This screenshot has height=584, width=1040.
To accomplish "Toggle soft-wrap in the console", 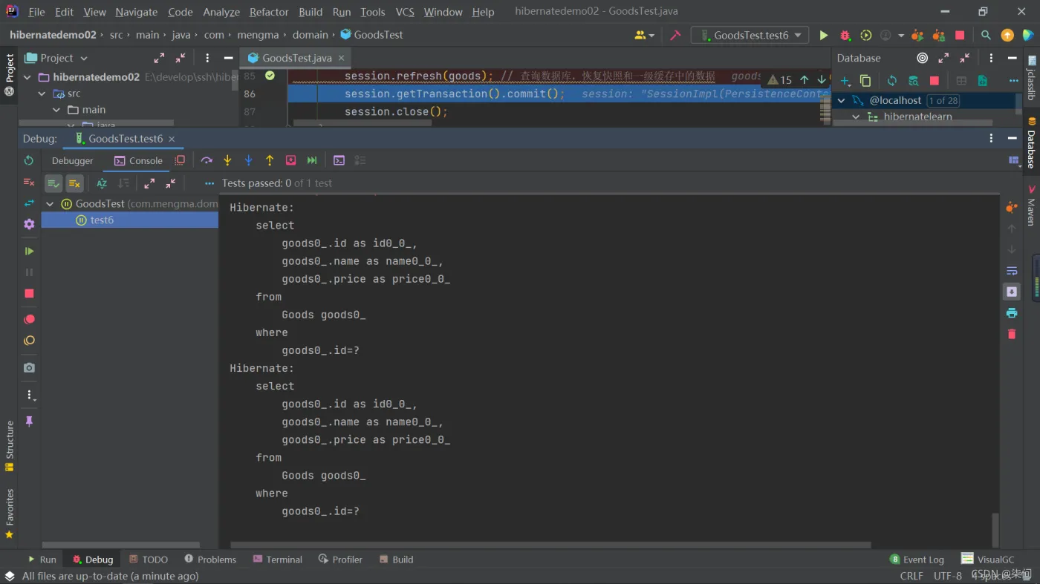I will tap(1011, 271).
